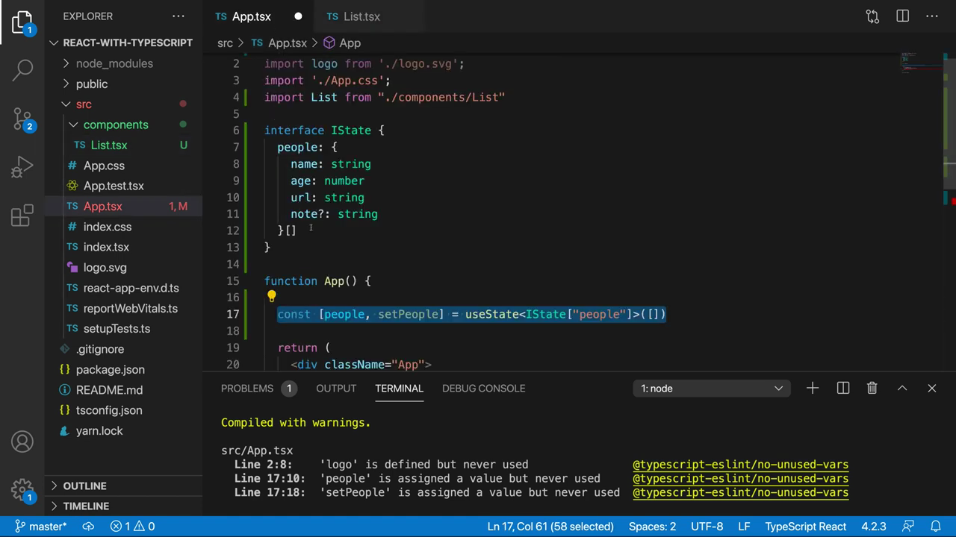Screen dimensions: 956x537
Task: Maximize the panel size
Action: (902, 388)
